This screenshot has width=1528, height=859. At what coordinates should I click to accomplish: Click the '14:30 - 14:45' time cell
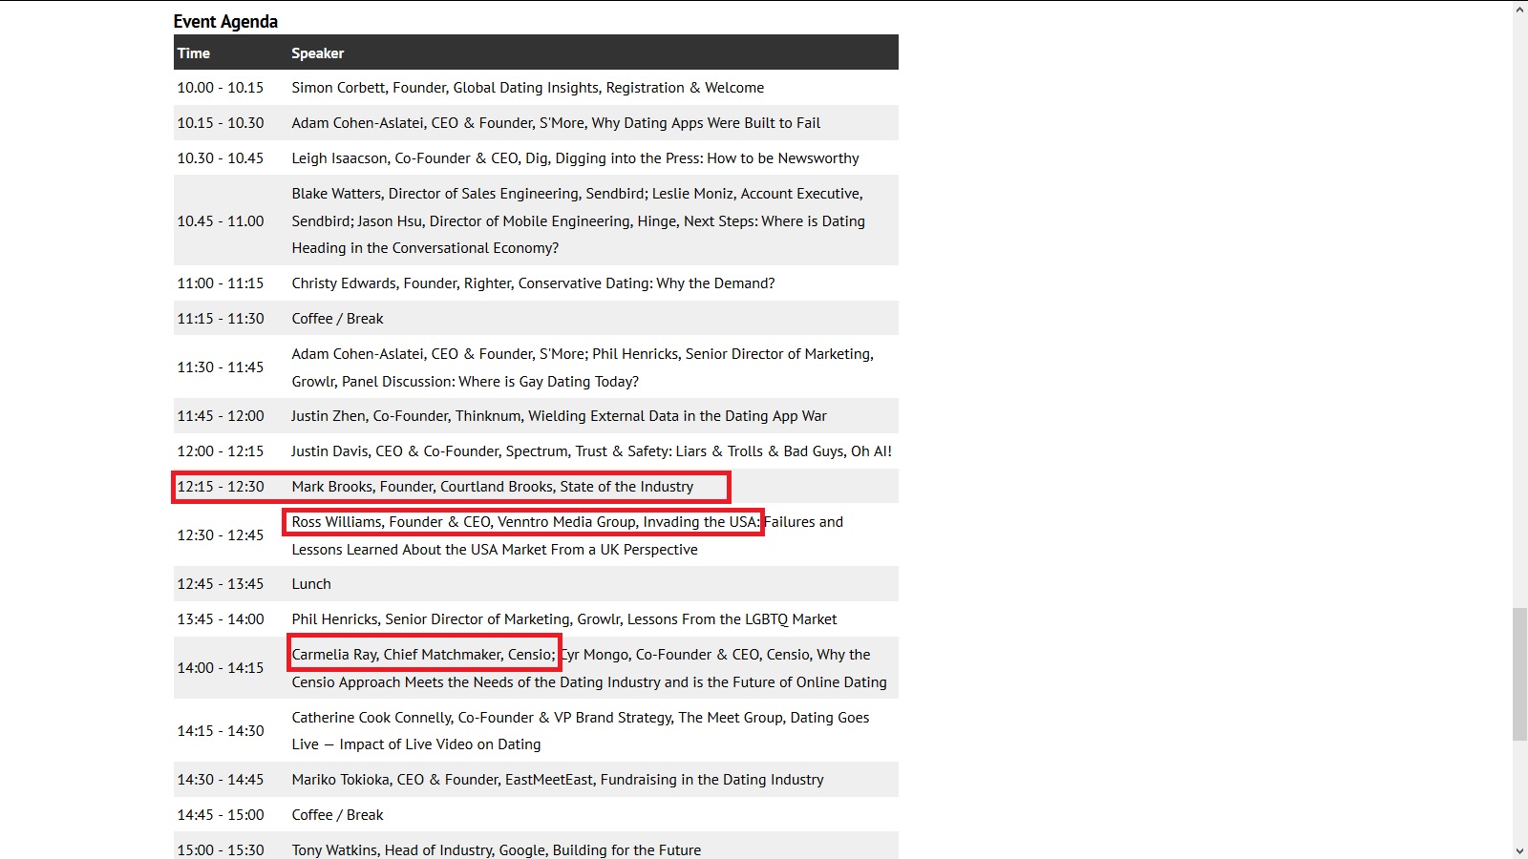pyautogui.click(x=221, y=780)
